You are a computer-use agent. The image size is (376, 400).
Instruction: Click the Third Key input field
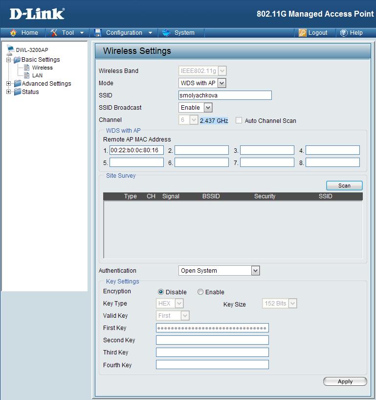point(212,352)
